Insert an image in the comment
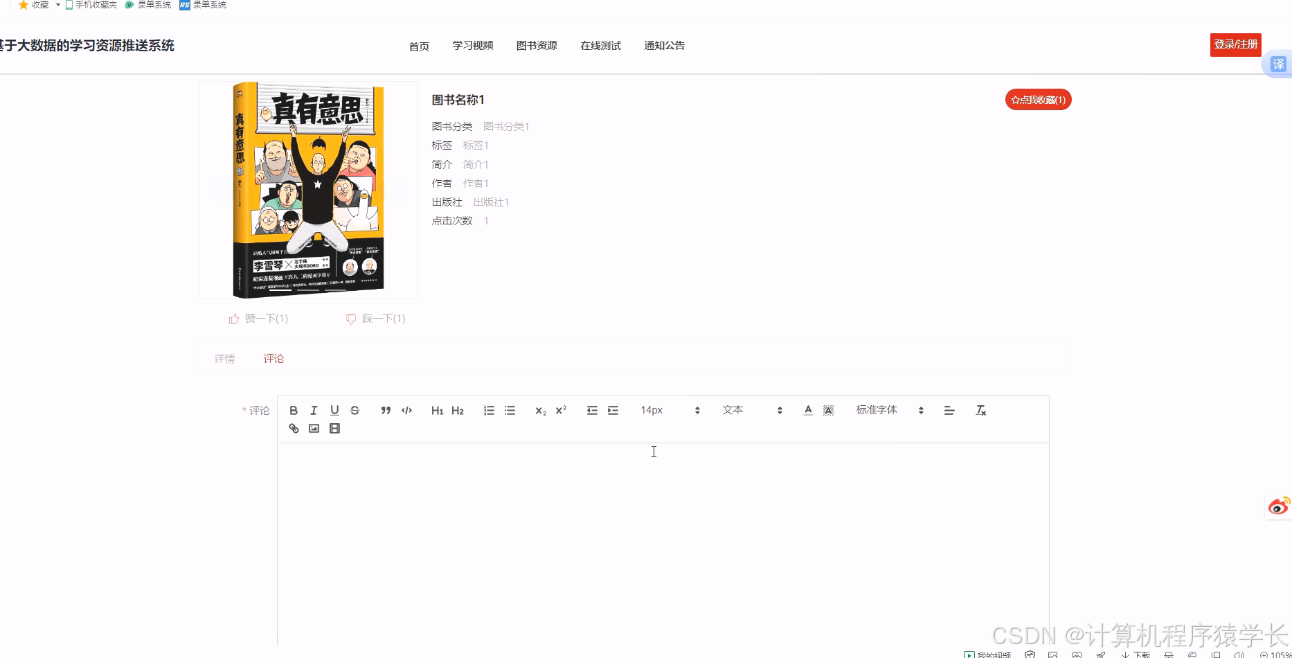The width and height of the screenshot is (1292, 658). (314, 428)
